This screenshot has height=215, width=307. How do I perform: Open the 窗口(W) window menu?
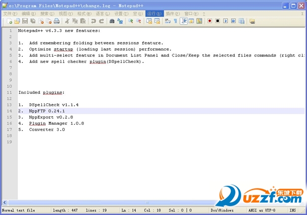point(191,14)
